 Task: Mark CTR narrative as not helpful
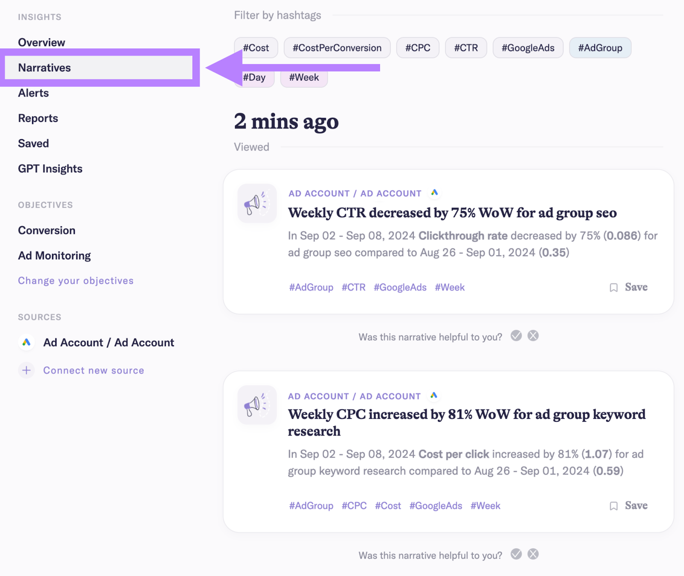point(533,336)
